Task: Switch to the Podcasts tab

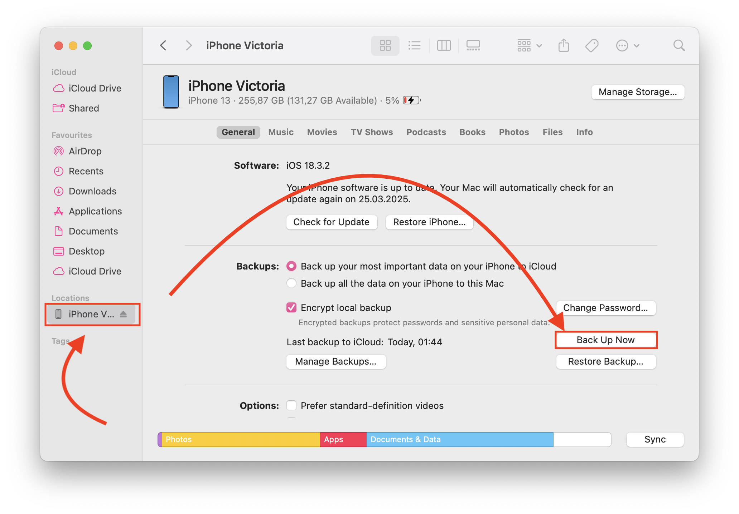Action: (426, 132)
